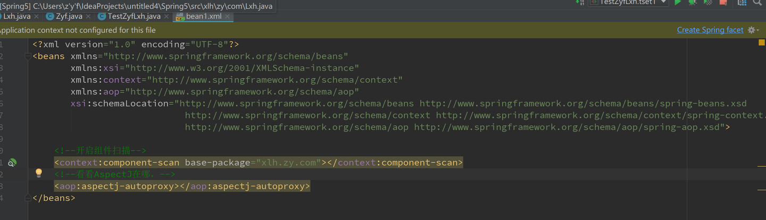This screenshot has width=766, height=220.
Task: Click the Spring bean gutter icon
Action: pyautogui.click(x=12, y=163)
